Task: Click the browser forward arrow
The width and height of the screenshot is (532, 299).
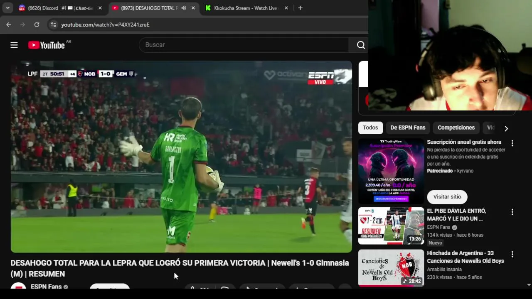Action: click(23, 25)
